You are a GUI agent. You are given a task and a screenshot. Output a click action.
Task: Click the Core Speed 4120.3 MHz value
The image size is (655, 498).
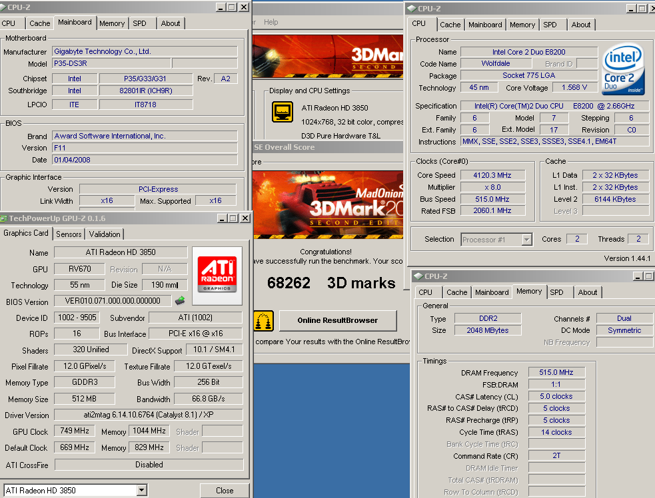[492, 175]
